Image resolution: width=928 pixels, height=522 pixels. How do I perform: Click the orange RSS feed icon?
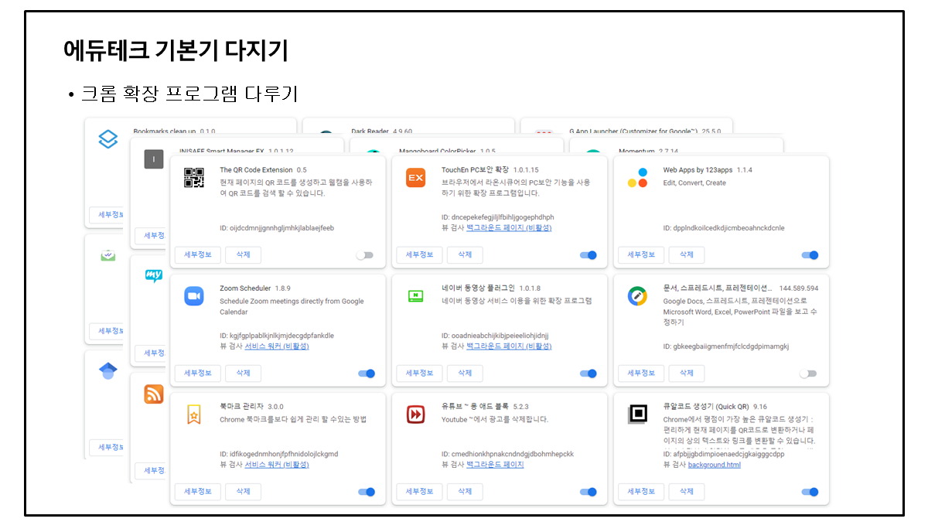(x=154, y=394)
